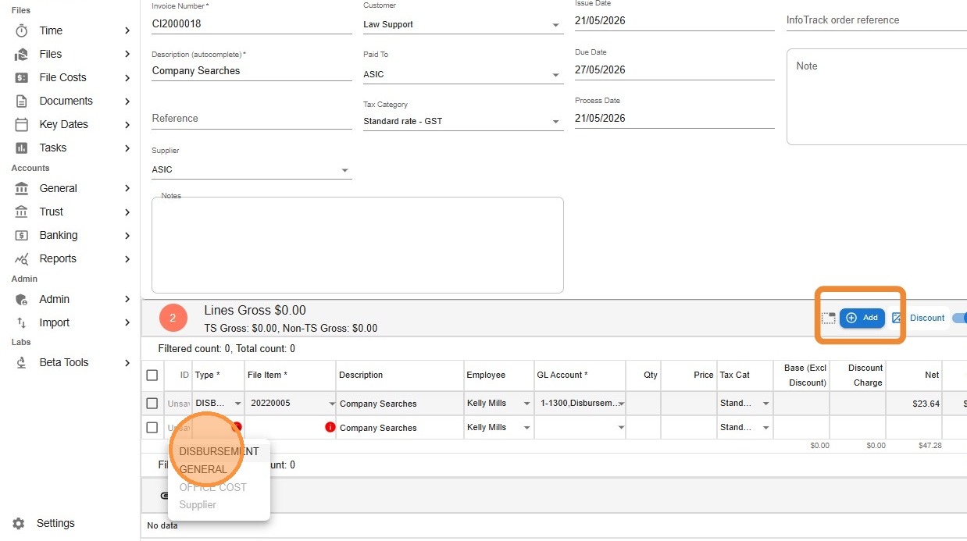Click the General accounts bank icon
Screen dimensions: 967x541
point(22,188)
